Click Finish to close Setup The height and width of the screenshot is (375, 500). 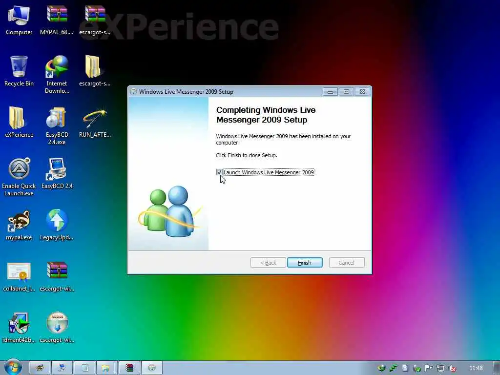(x=305, y=262)
